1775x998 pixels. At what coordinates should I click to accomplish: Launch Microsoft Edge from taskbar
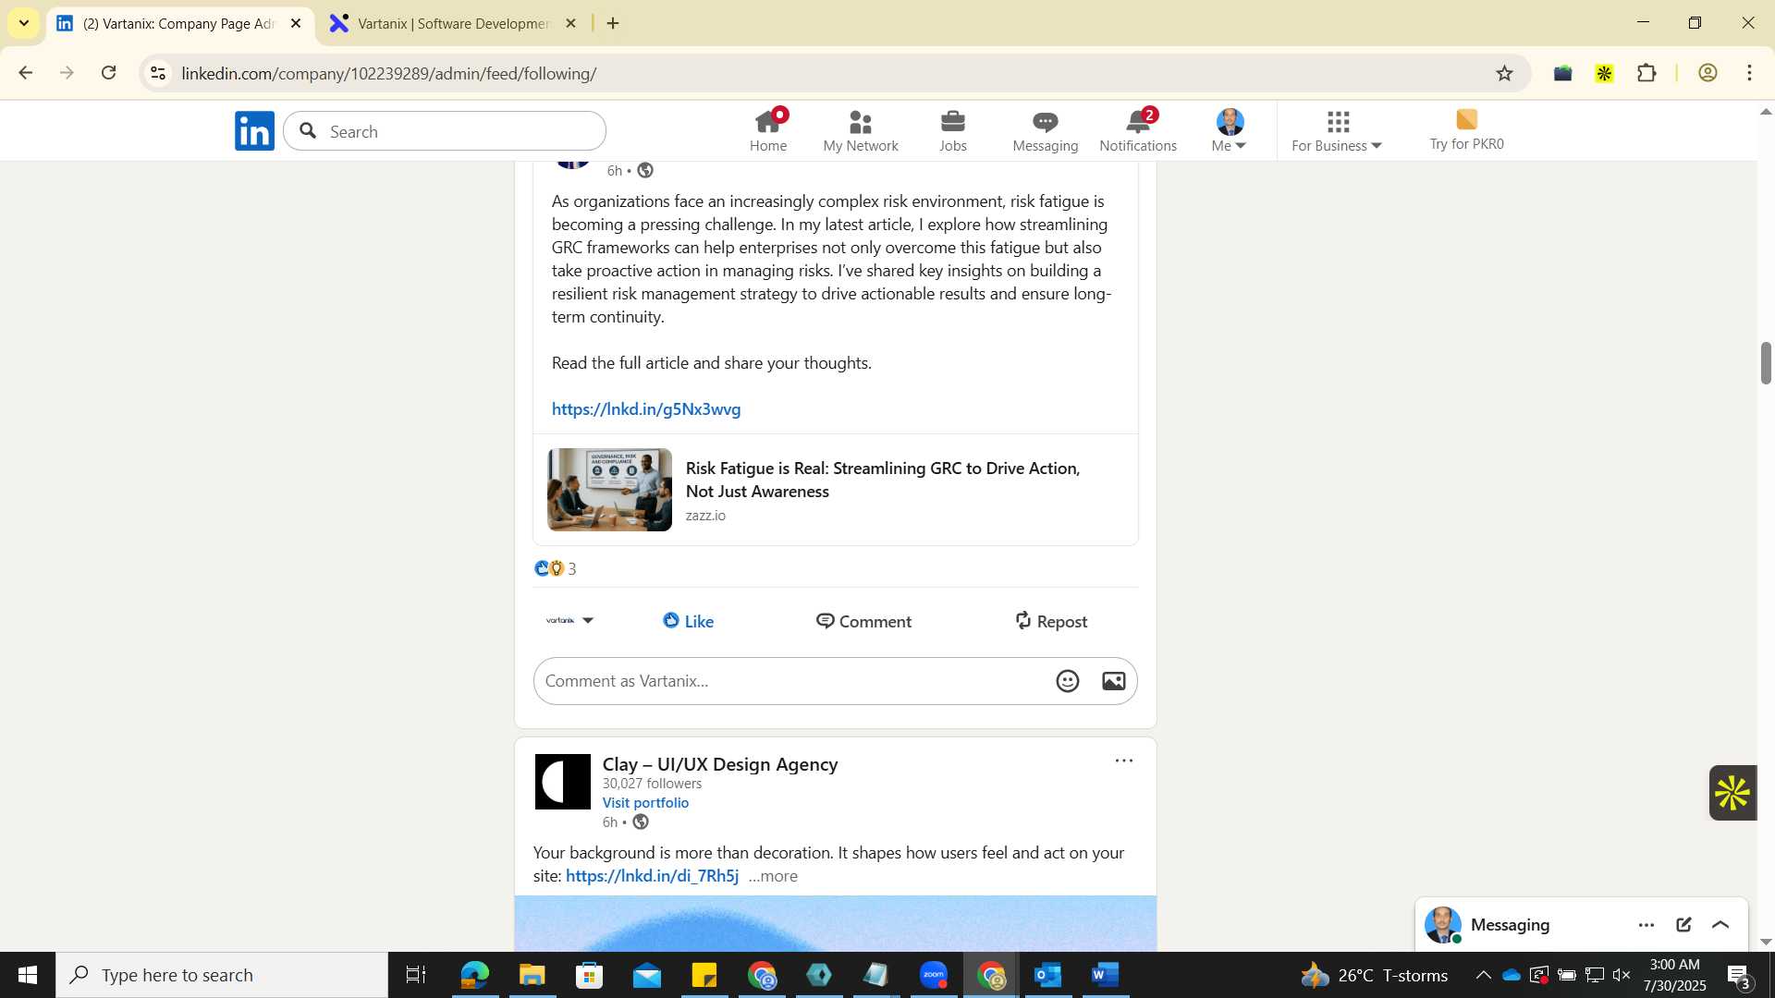[474, 975]
